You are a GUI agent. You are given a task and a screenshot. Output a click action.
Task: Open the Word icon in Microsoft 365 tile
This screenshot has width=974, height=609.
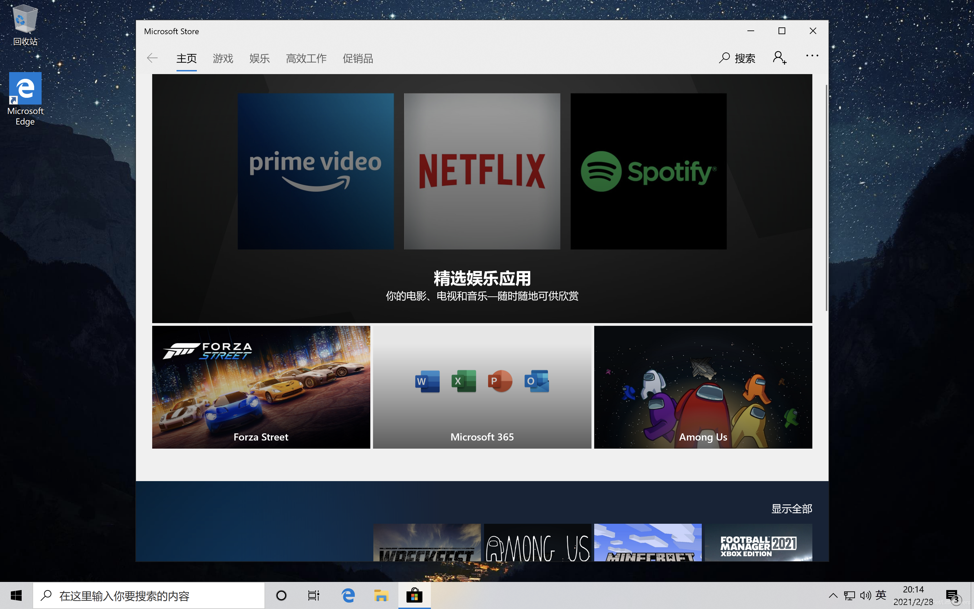427,381
